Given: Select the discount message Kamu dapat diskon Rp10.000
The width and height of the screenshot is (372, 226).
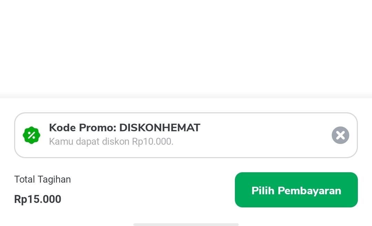Looking at the screenshot, I should tap(112, 141).
